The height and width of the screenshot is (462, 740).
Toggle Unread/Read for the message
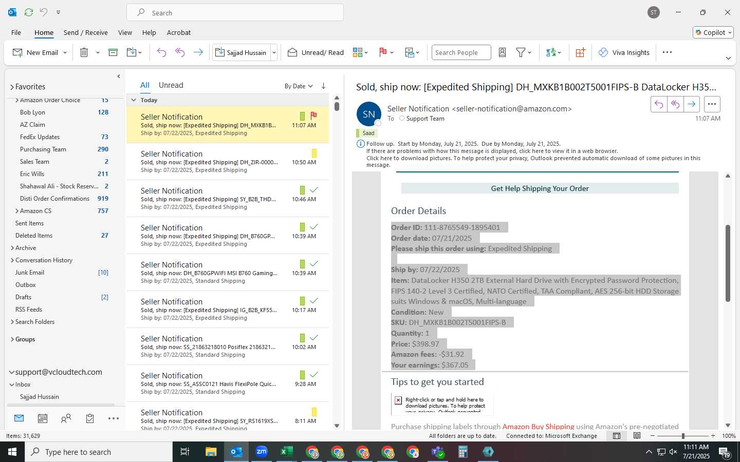coord(316,52)
